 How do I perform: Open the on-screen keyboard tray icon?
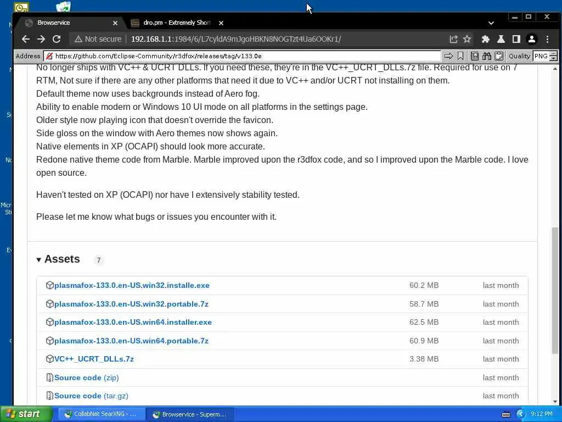point(506,414)
